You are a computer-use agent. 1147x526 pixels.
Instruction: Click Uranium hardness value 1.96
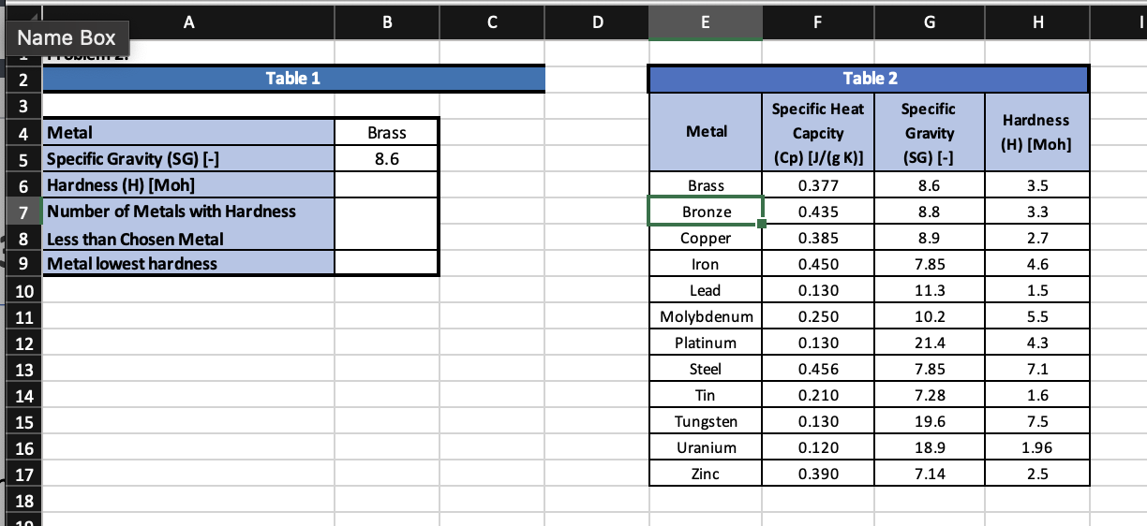pos(1036,447)
